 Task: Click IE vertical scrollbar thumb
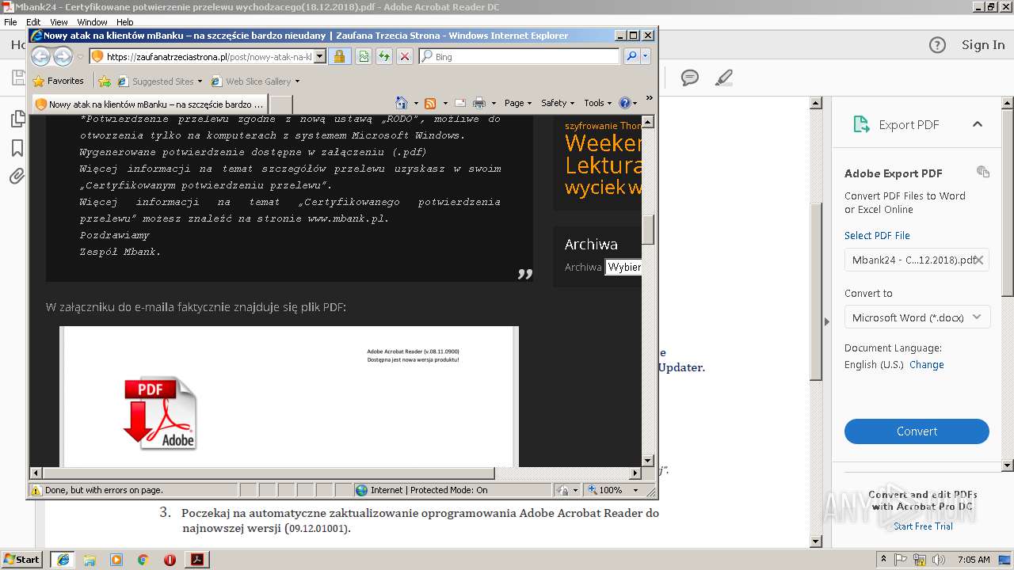pyautogui.click(x=647, y=230)
